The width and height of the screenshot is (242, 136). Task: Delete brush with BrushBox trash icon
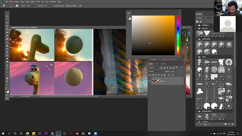click(233, 124)
